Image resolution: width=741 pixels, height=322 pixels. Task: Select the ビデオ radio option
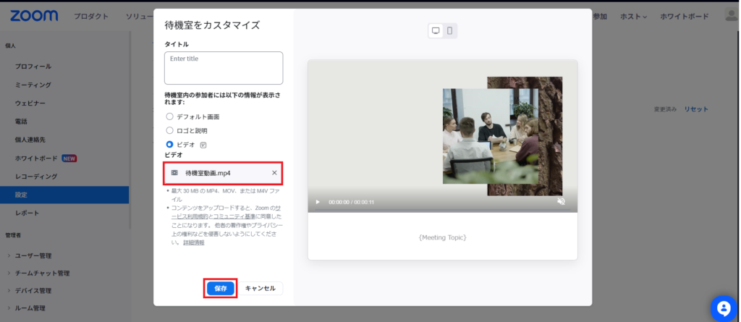pos(170,145)
